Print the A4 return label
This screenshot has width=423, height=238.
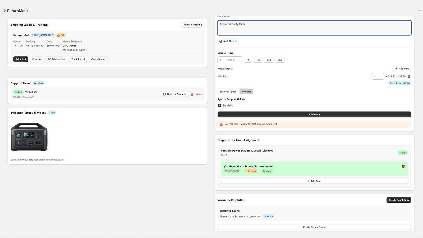[37, 59]
